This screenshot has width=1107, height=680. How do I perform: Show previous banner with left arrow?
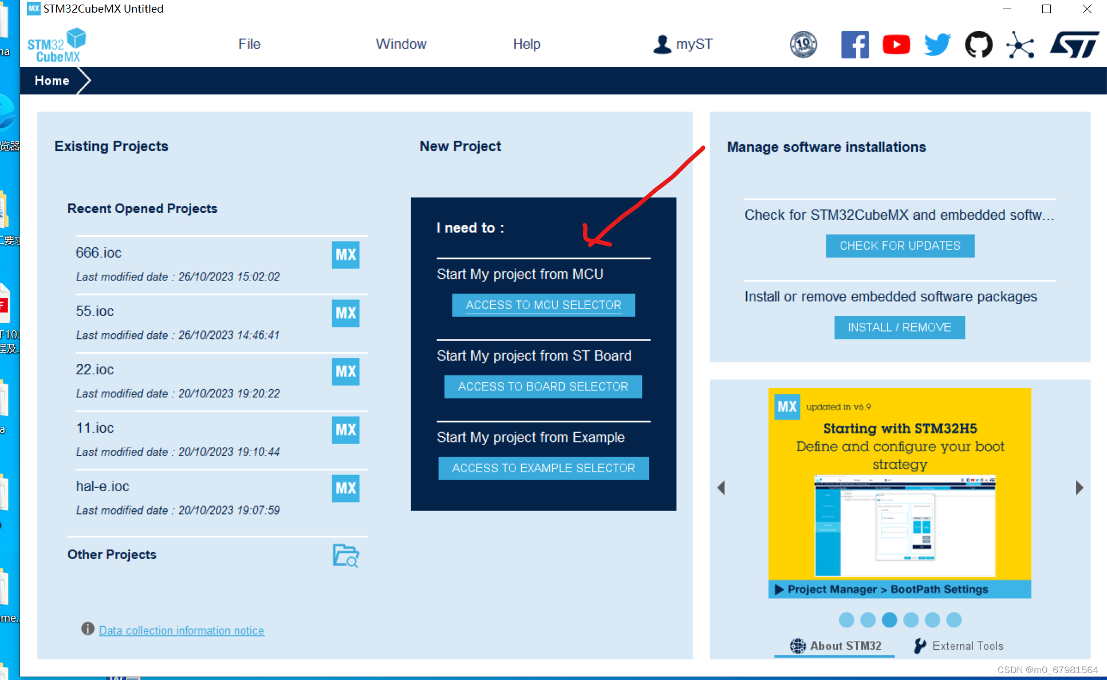pos(722,488)
